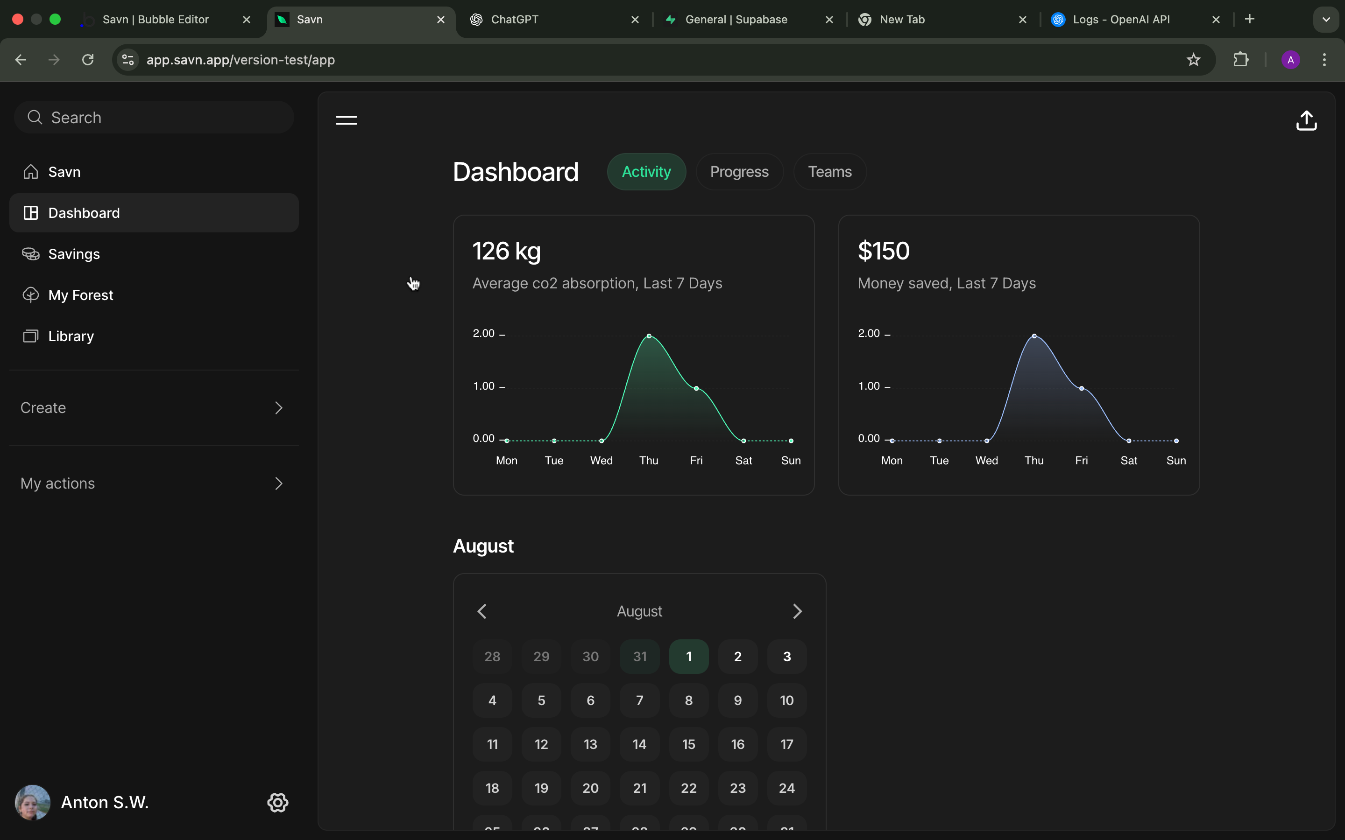Close the Savn | Bubble Editor tab
This screenshot has width=1345, height=840.
246,20
